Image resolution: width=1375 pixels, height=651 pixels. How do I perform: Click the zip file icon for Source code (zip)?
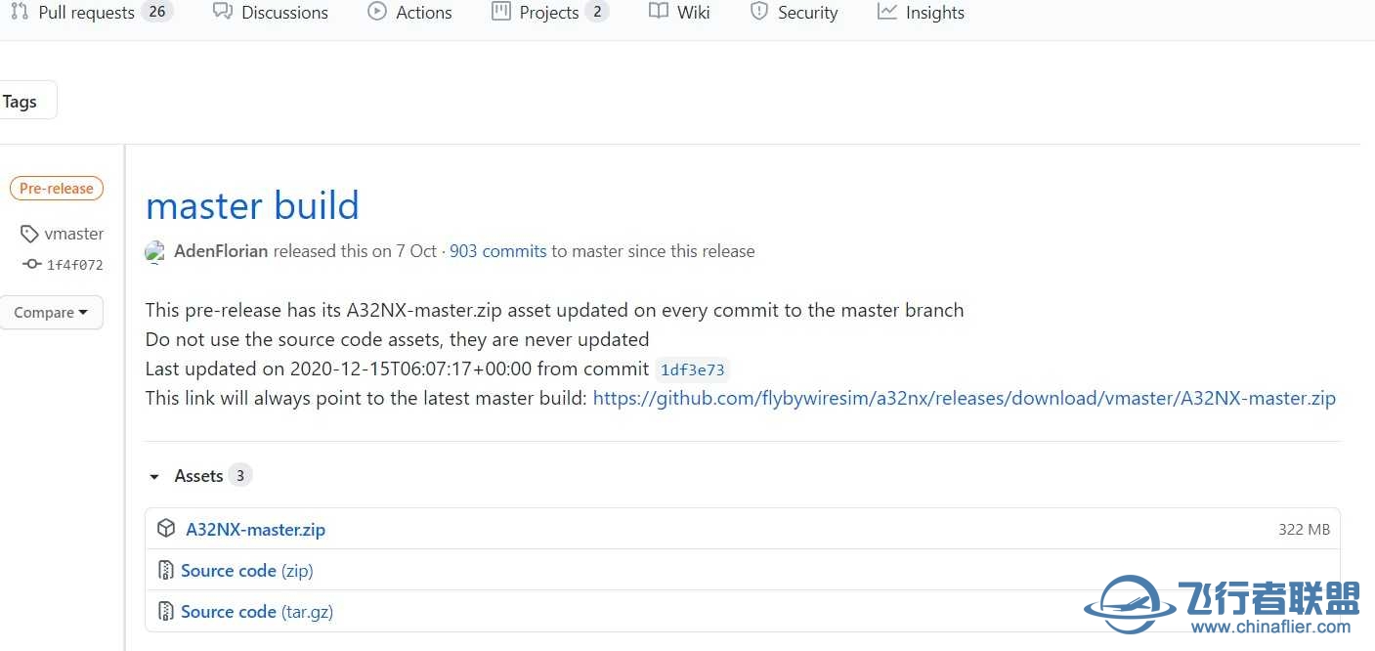click(x=166, y=570)
